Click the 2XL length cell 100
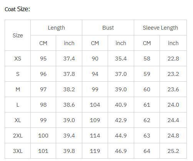Image resolution: width=193 pixels, height=161 pixels. 43,136
